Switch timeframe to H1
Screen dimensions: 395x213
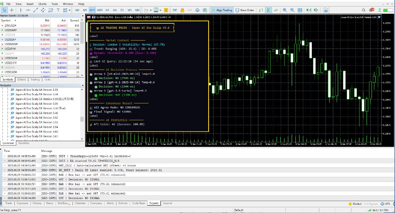click(107, 10)
